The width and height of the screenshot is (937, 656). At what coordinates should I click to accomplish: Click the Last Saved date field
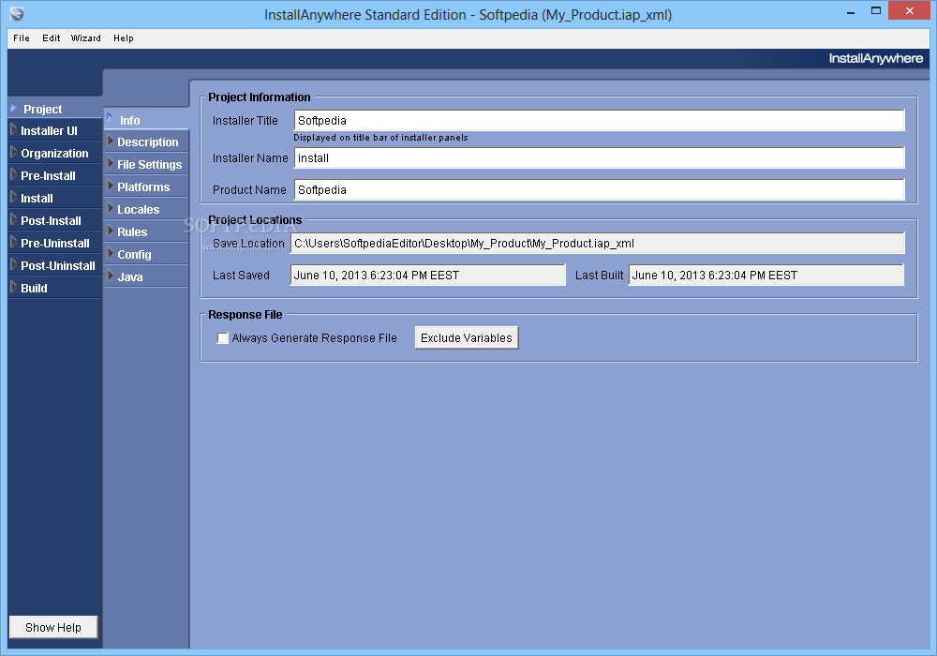tap(428, 276)
